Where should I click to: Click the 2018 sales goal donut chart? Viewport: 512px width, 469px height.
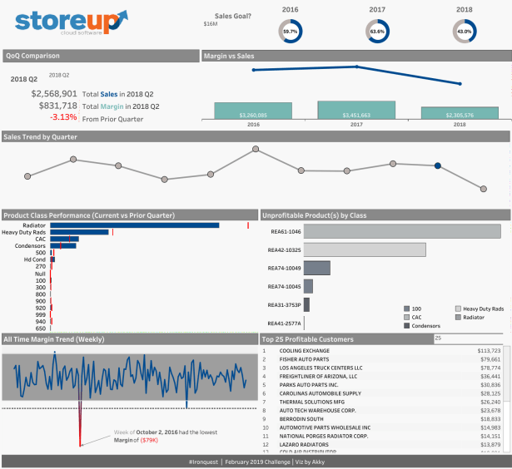tap(464, 31)
